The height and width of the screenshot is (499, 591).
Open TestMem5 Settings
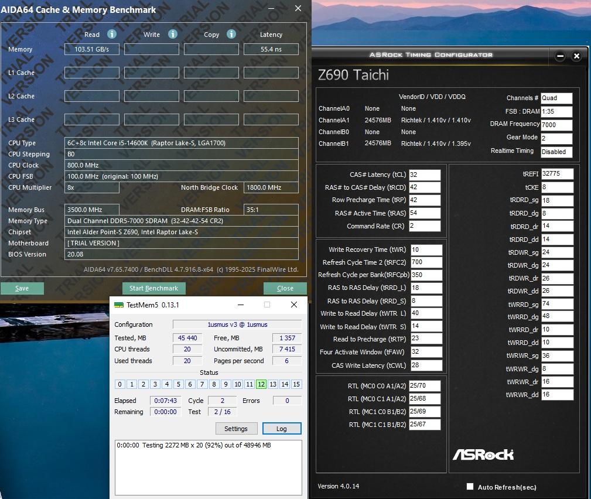tap(236, 429)
